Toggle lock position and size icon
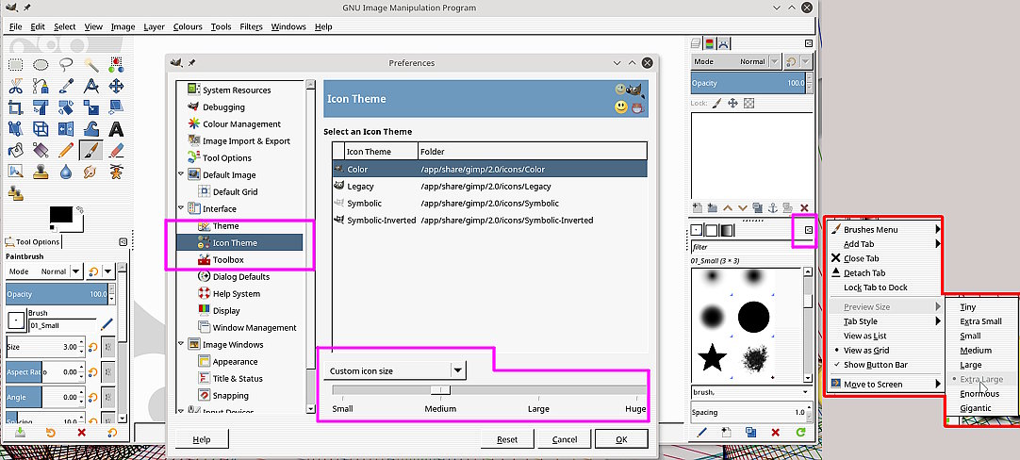The image size is (1020, 460). coord(732,103)
